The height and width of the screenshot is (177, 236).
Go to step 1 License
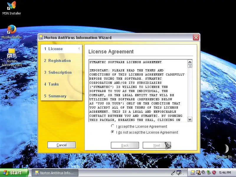(x=61, y=49)
